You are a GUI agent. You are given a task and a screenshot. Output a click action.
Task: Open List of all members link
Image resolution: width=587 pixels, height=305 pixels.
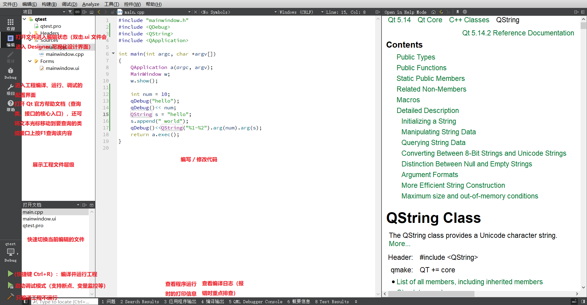click(x=470, y=282)
